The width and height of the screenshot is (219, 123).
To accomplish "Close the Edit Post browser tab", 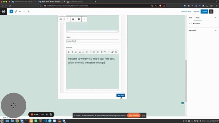I will tap(64, 2).
